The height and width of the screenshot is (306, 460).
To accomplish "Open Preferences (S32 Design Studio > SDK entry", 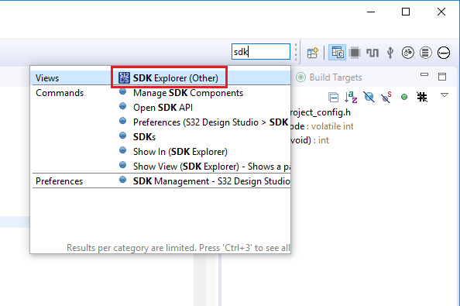I will click(204, 122).
